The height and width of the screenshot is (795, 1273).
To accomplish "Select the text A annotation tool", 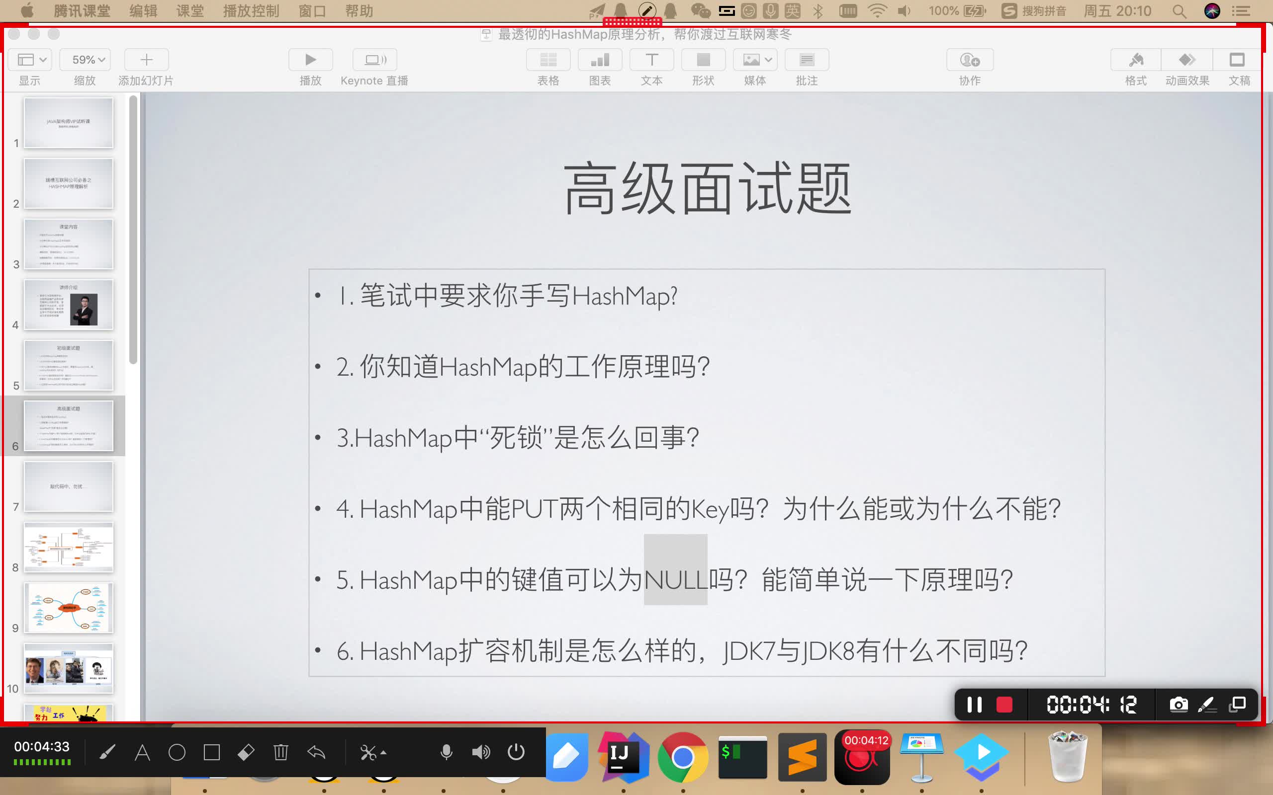I will [x=142, y=753].
